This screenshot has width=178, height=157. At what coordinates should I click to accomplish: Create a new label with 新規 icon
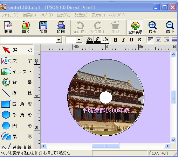click(x=8, y=27)
